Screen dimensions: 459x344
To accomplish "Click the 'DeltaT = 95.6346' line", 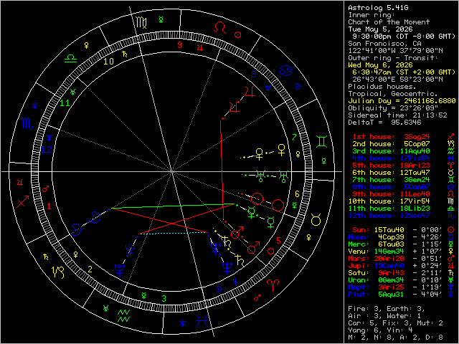I will 384,123.
